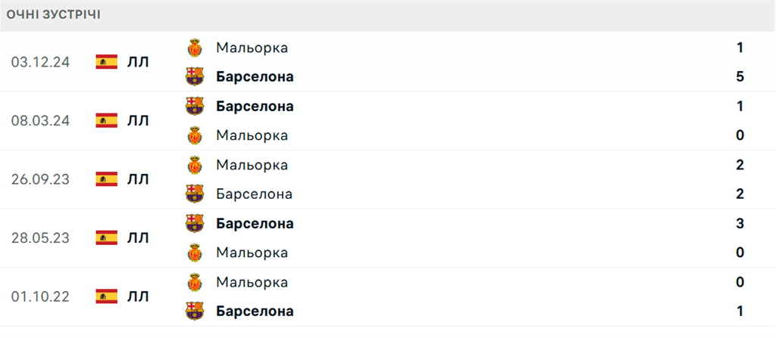Click Barcelona crest in 08.03.24 match
Screen dimensions: 776x338
click(195, 106)
